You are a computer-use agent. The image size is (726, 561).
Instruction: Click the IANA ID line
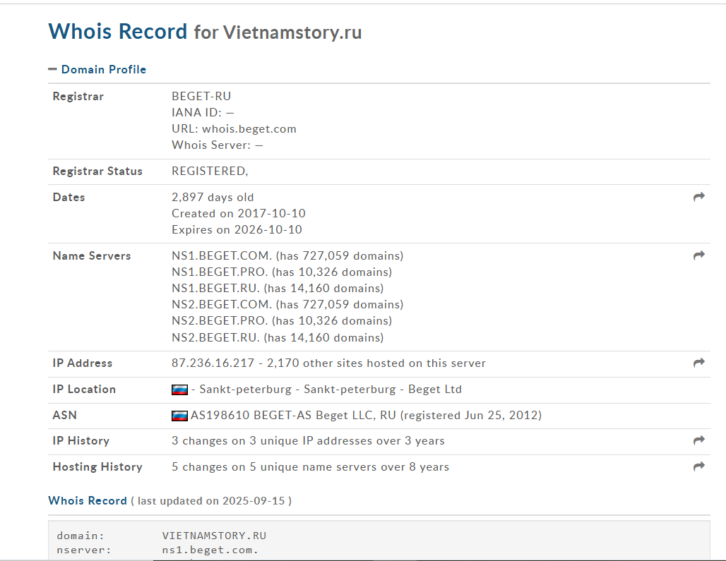click(203, 112)
